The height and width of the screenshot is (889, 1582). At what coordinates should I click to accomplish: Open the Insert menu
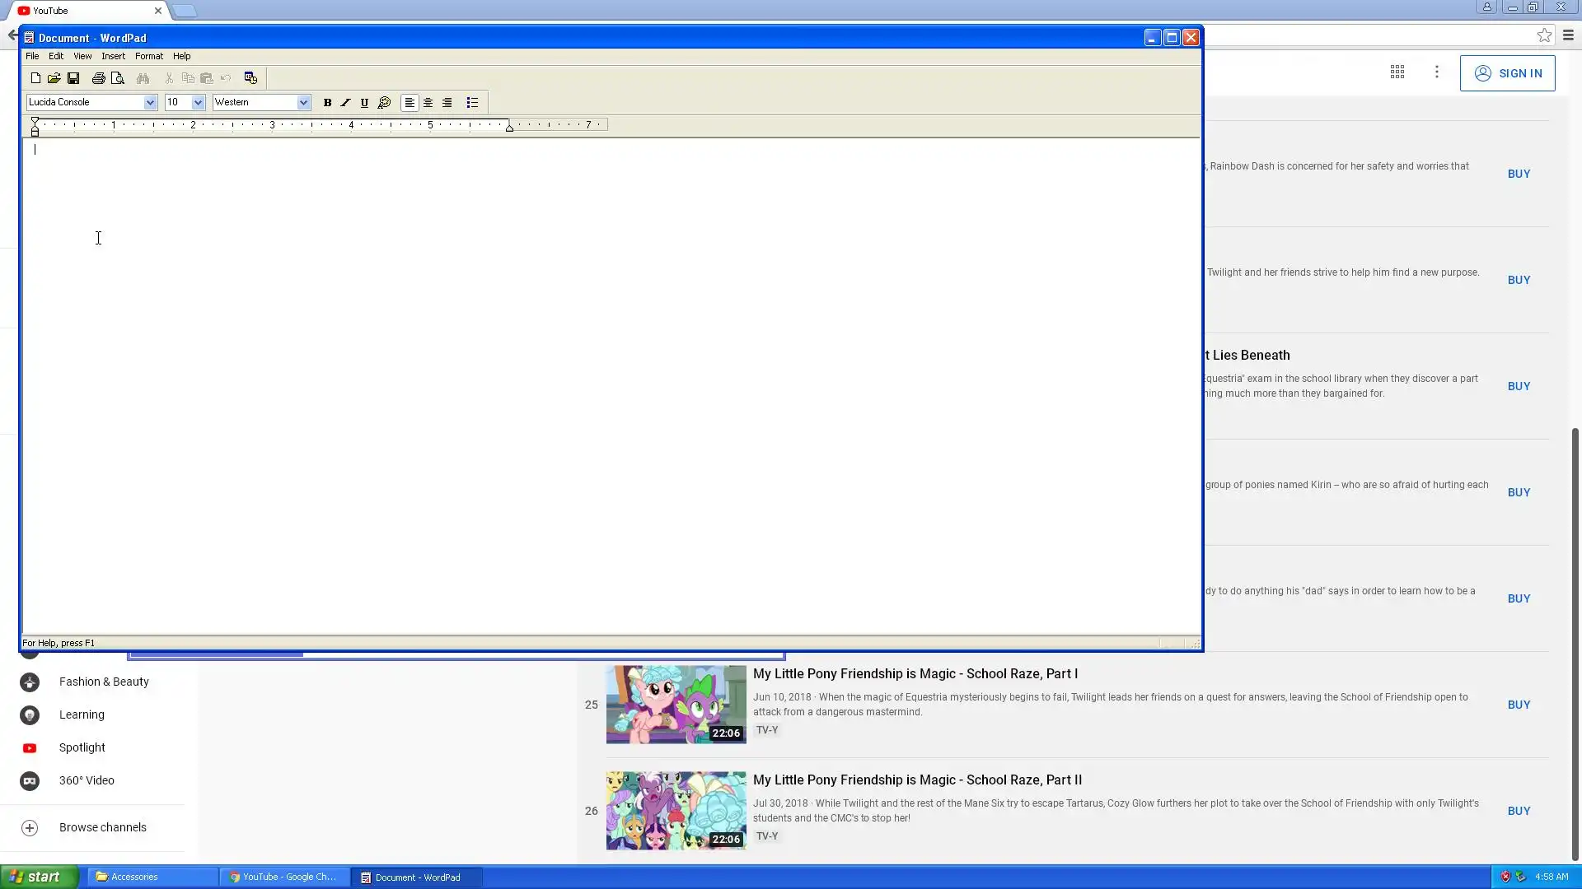pos(113,56)
